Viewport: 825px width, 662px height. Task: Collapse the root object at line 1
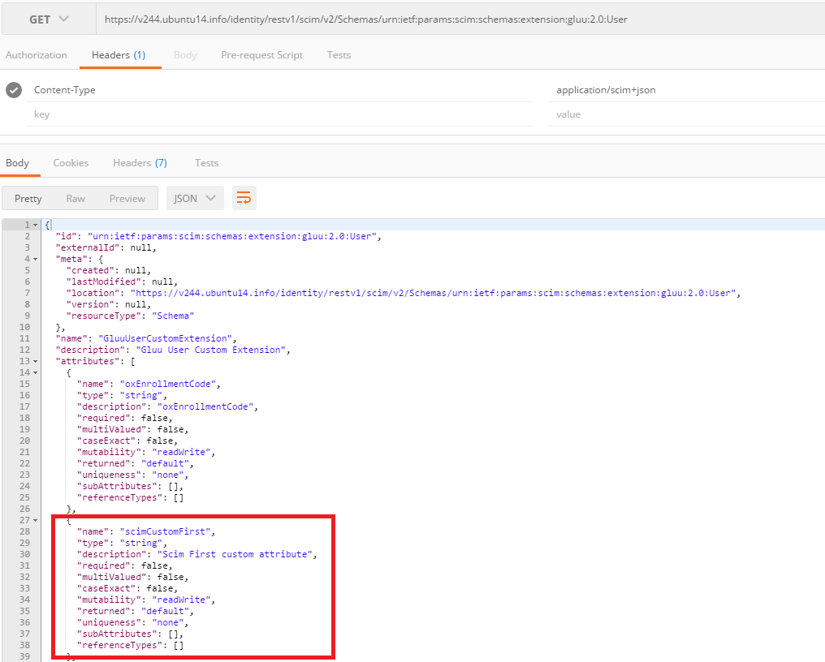35,225
